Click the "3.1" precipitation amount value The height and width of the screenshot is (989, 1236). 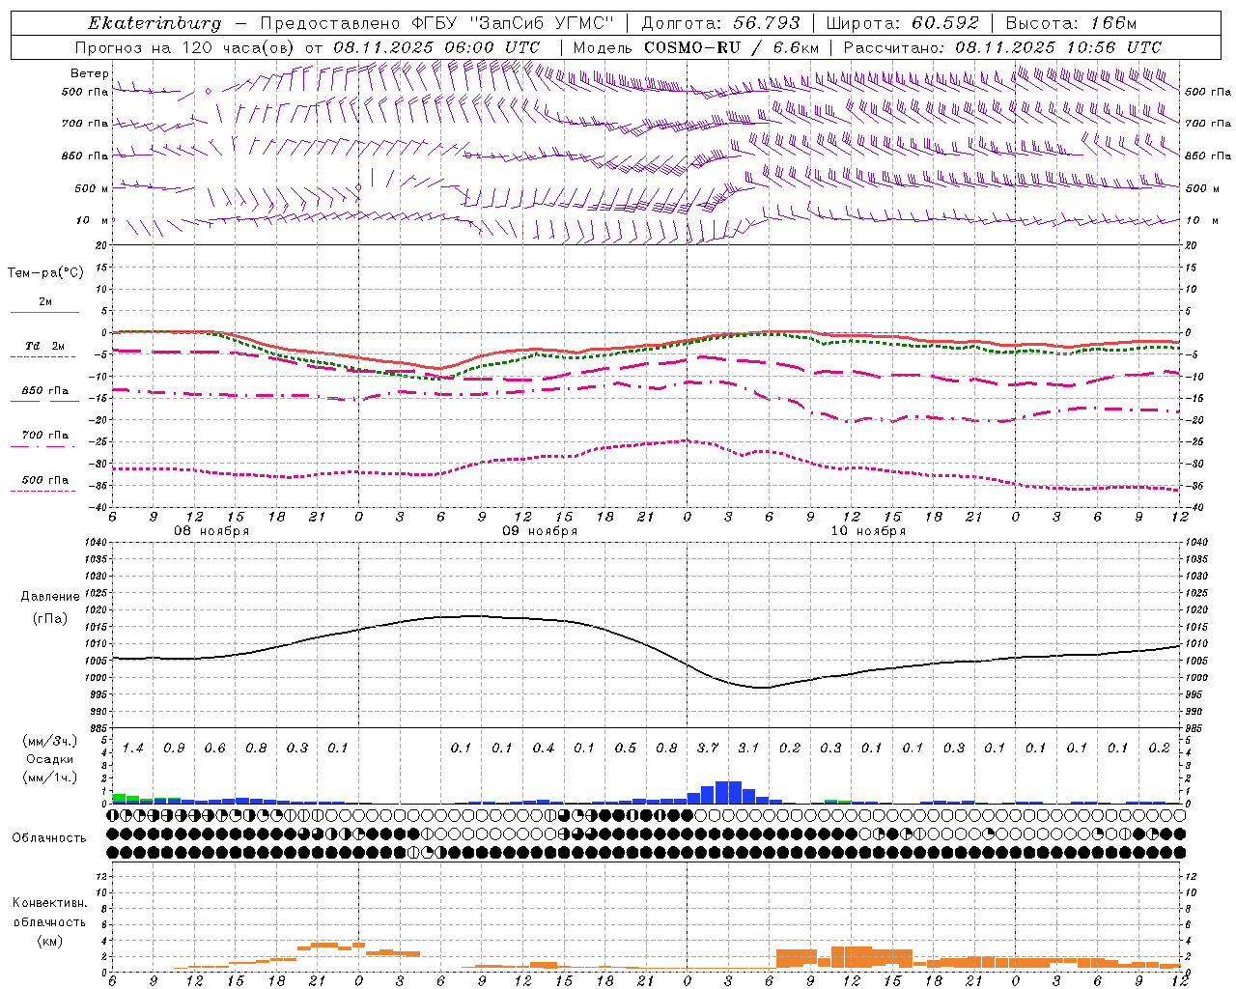(748, 749)
